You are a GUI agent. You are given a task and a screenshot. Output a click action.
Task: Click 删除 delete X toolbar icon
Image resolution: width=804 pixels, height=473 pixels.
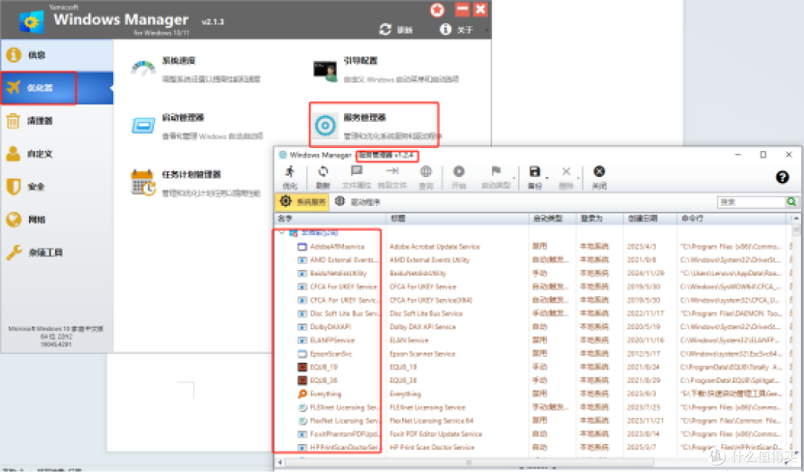point(566,177)
